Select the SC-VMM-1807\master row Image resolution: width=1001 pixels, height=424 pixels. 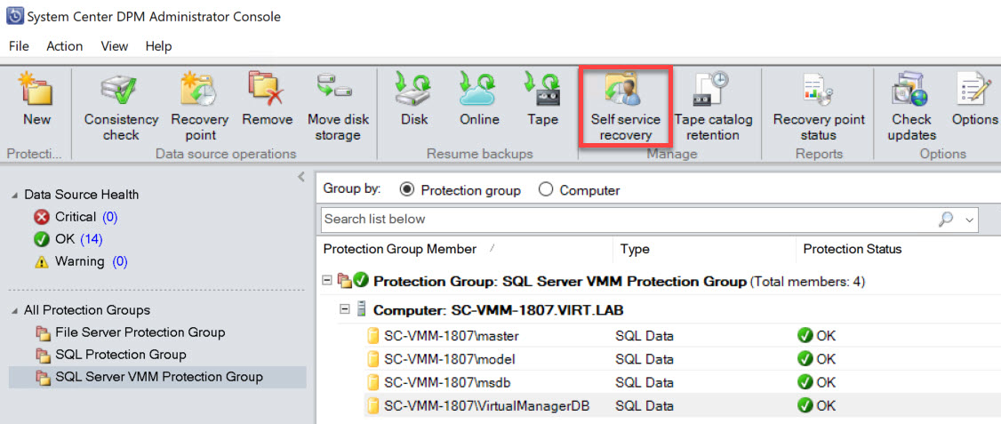[x=682, y=337]
